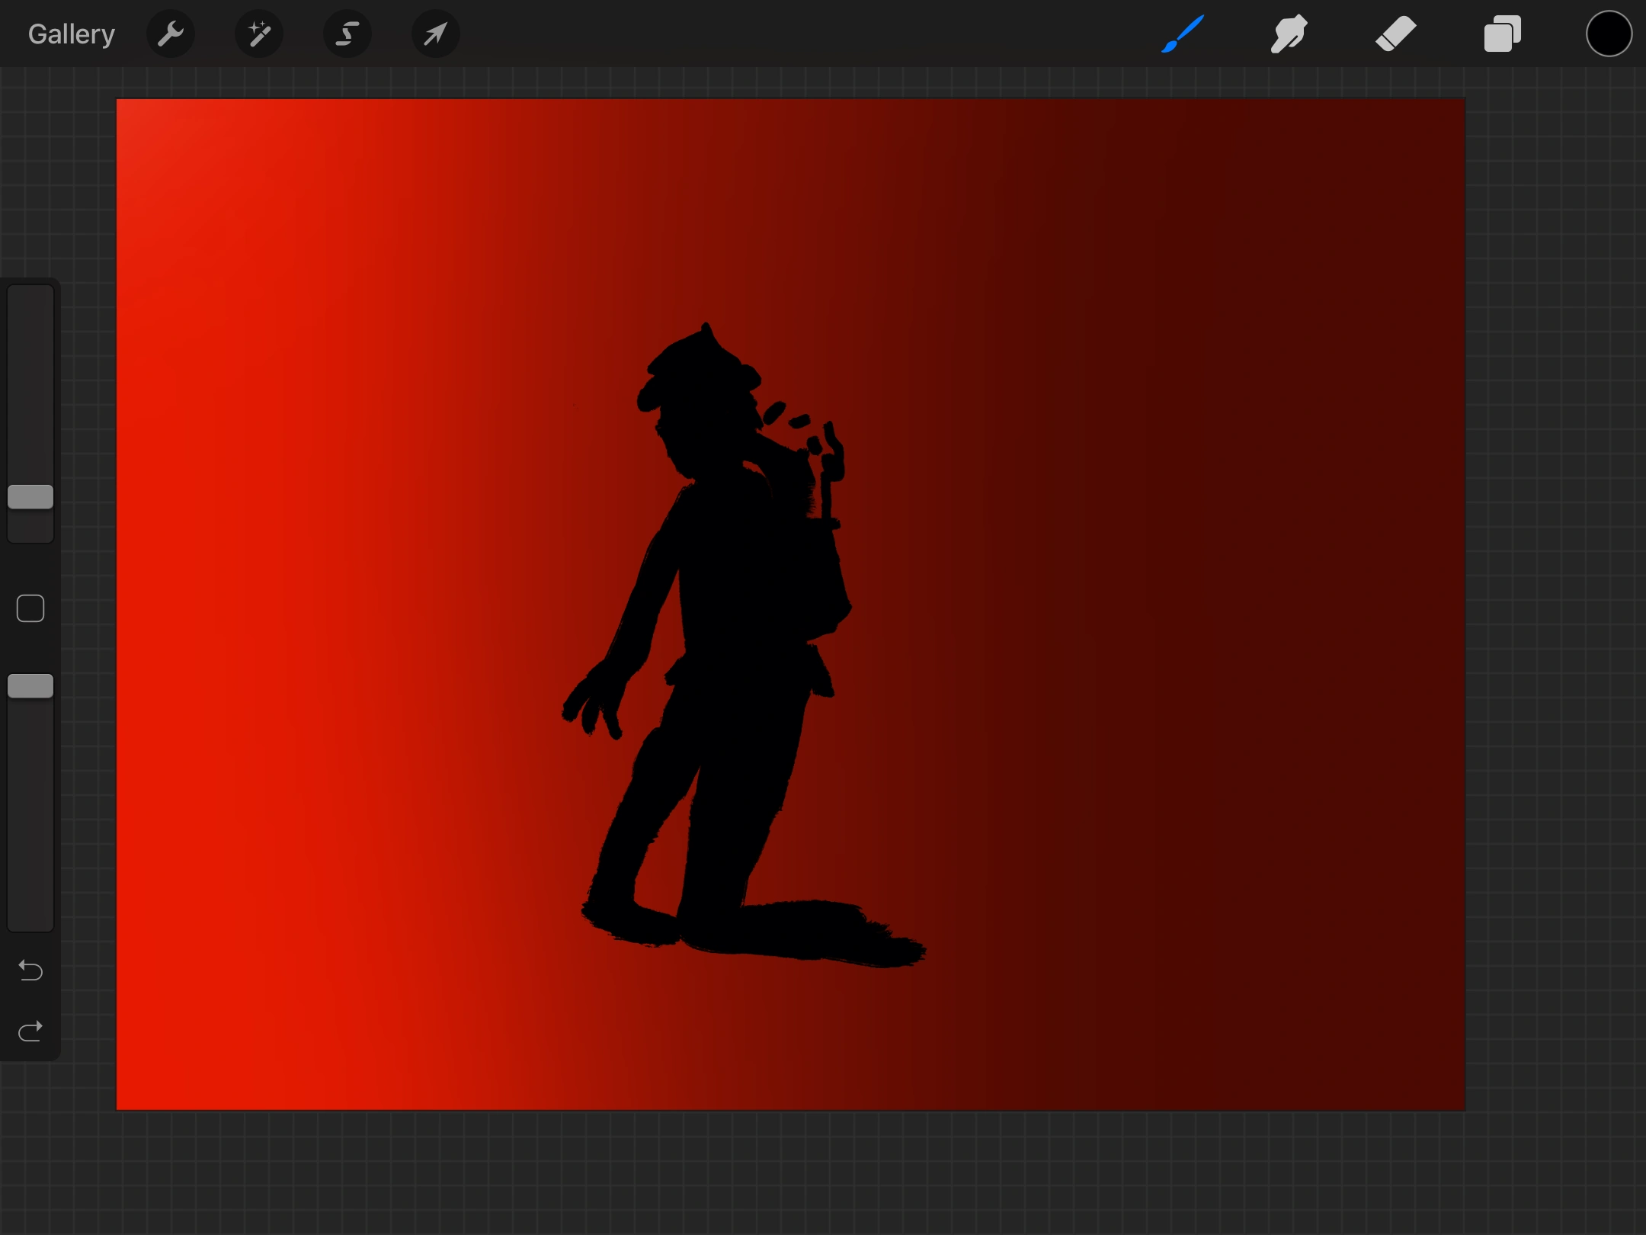Select the Brush paint tool

(1183, 34)
